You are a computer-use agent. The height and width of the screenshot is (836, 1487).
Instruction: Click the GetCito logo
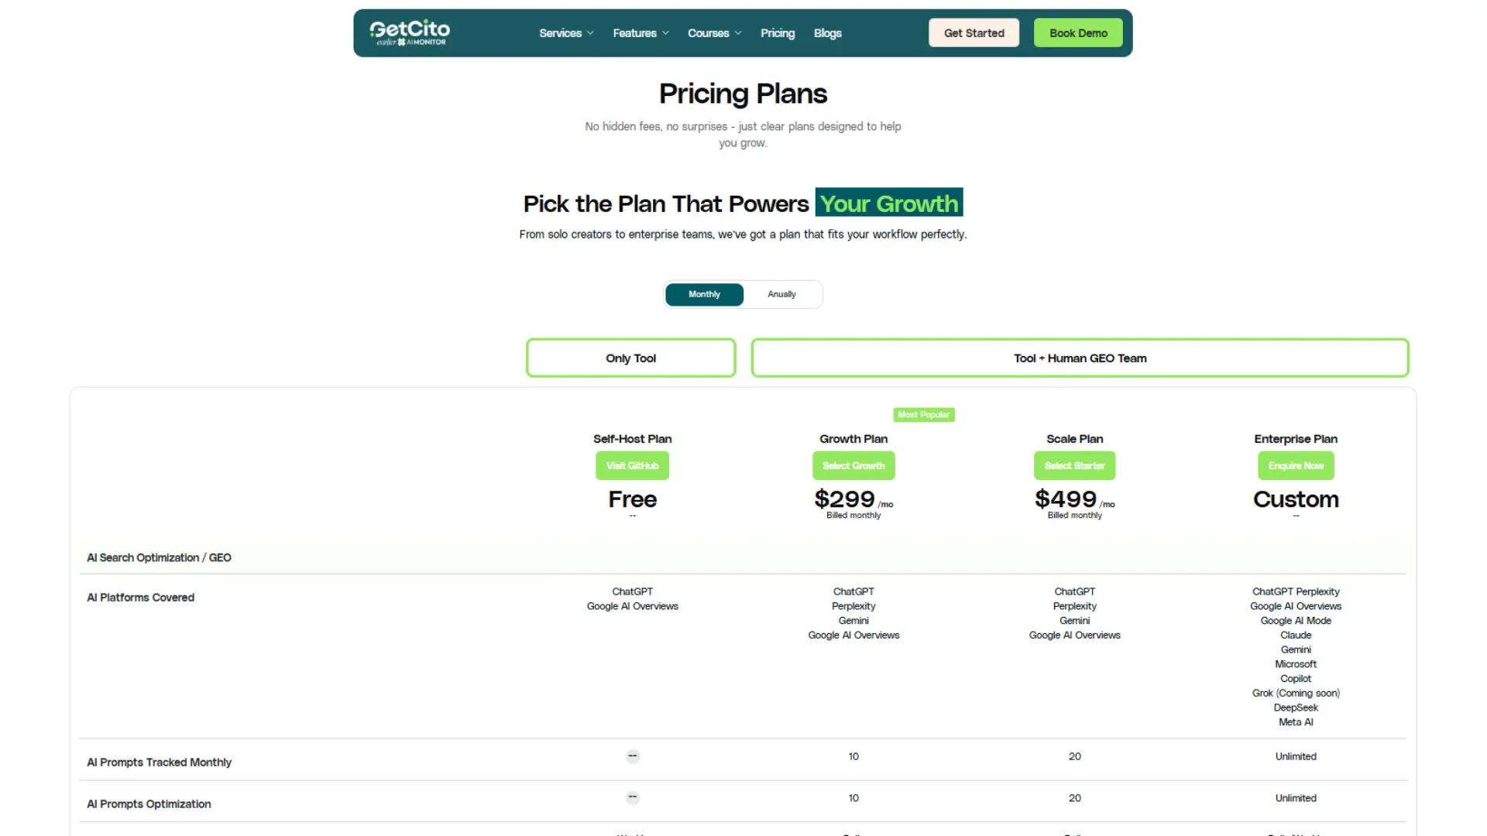coord(409,33)
